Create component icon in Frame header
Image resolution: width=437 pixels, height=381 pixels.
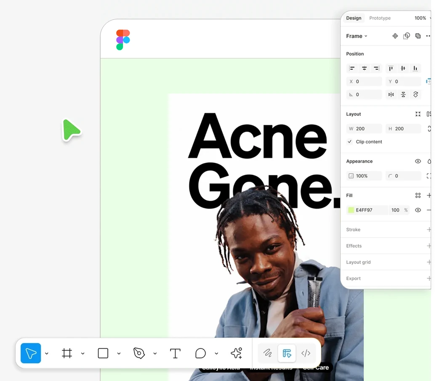click(x=395, y=36)
